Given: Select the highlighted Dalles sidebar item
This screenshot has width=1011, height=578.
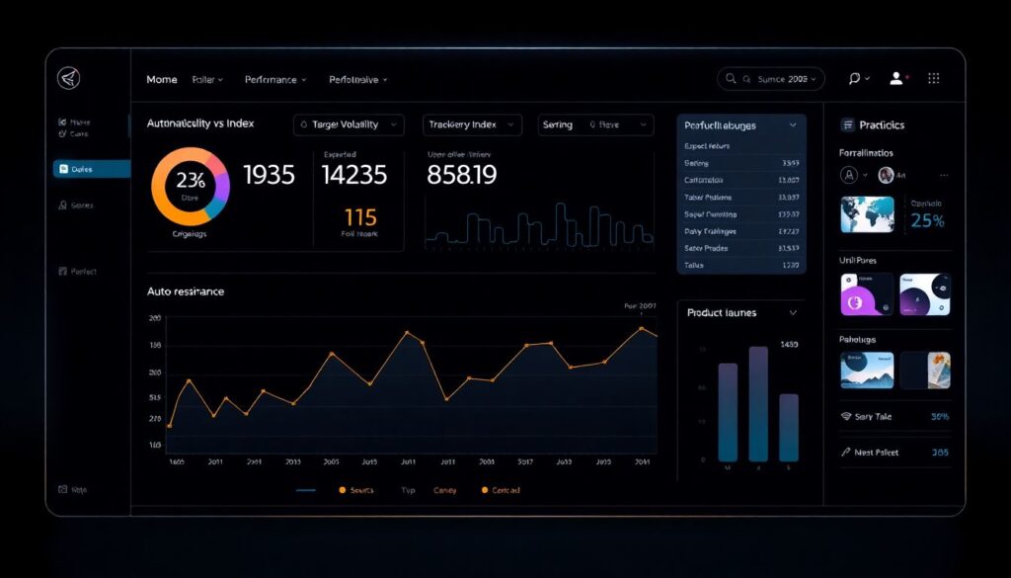Looking at the screenshot, I should (91, 169).
